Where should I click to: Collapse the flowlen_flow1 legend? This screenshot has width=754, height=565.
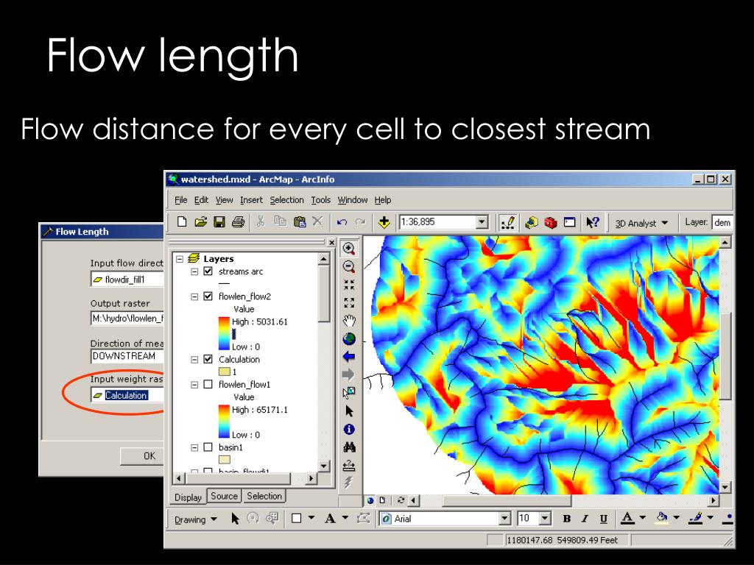(x=194, y=385)
